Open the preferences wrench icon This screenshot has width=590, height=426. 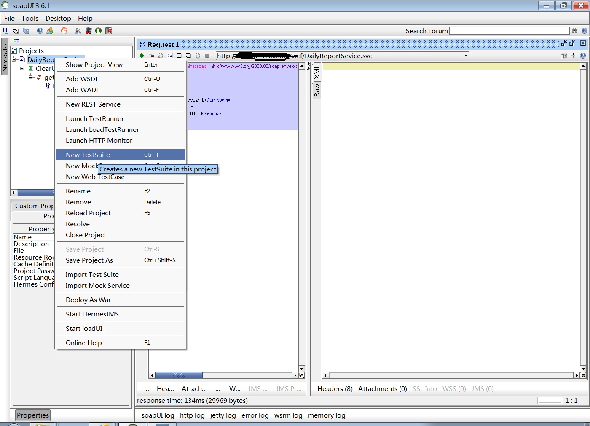pyautogui.click(x=78, y=31)
